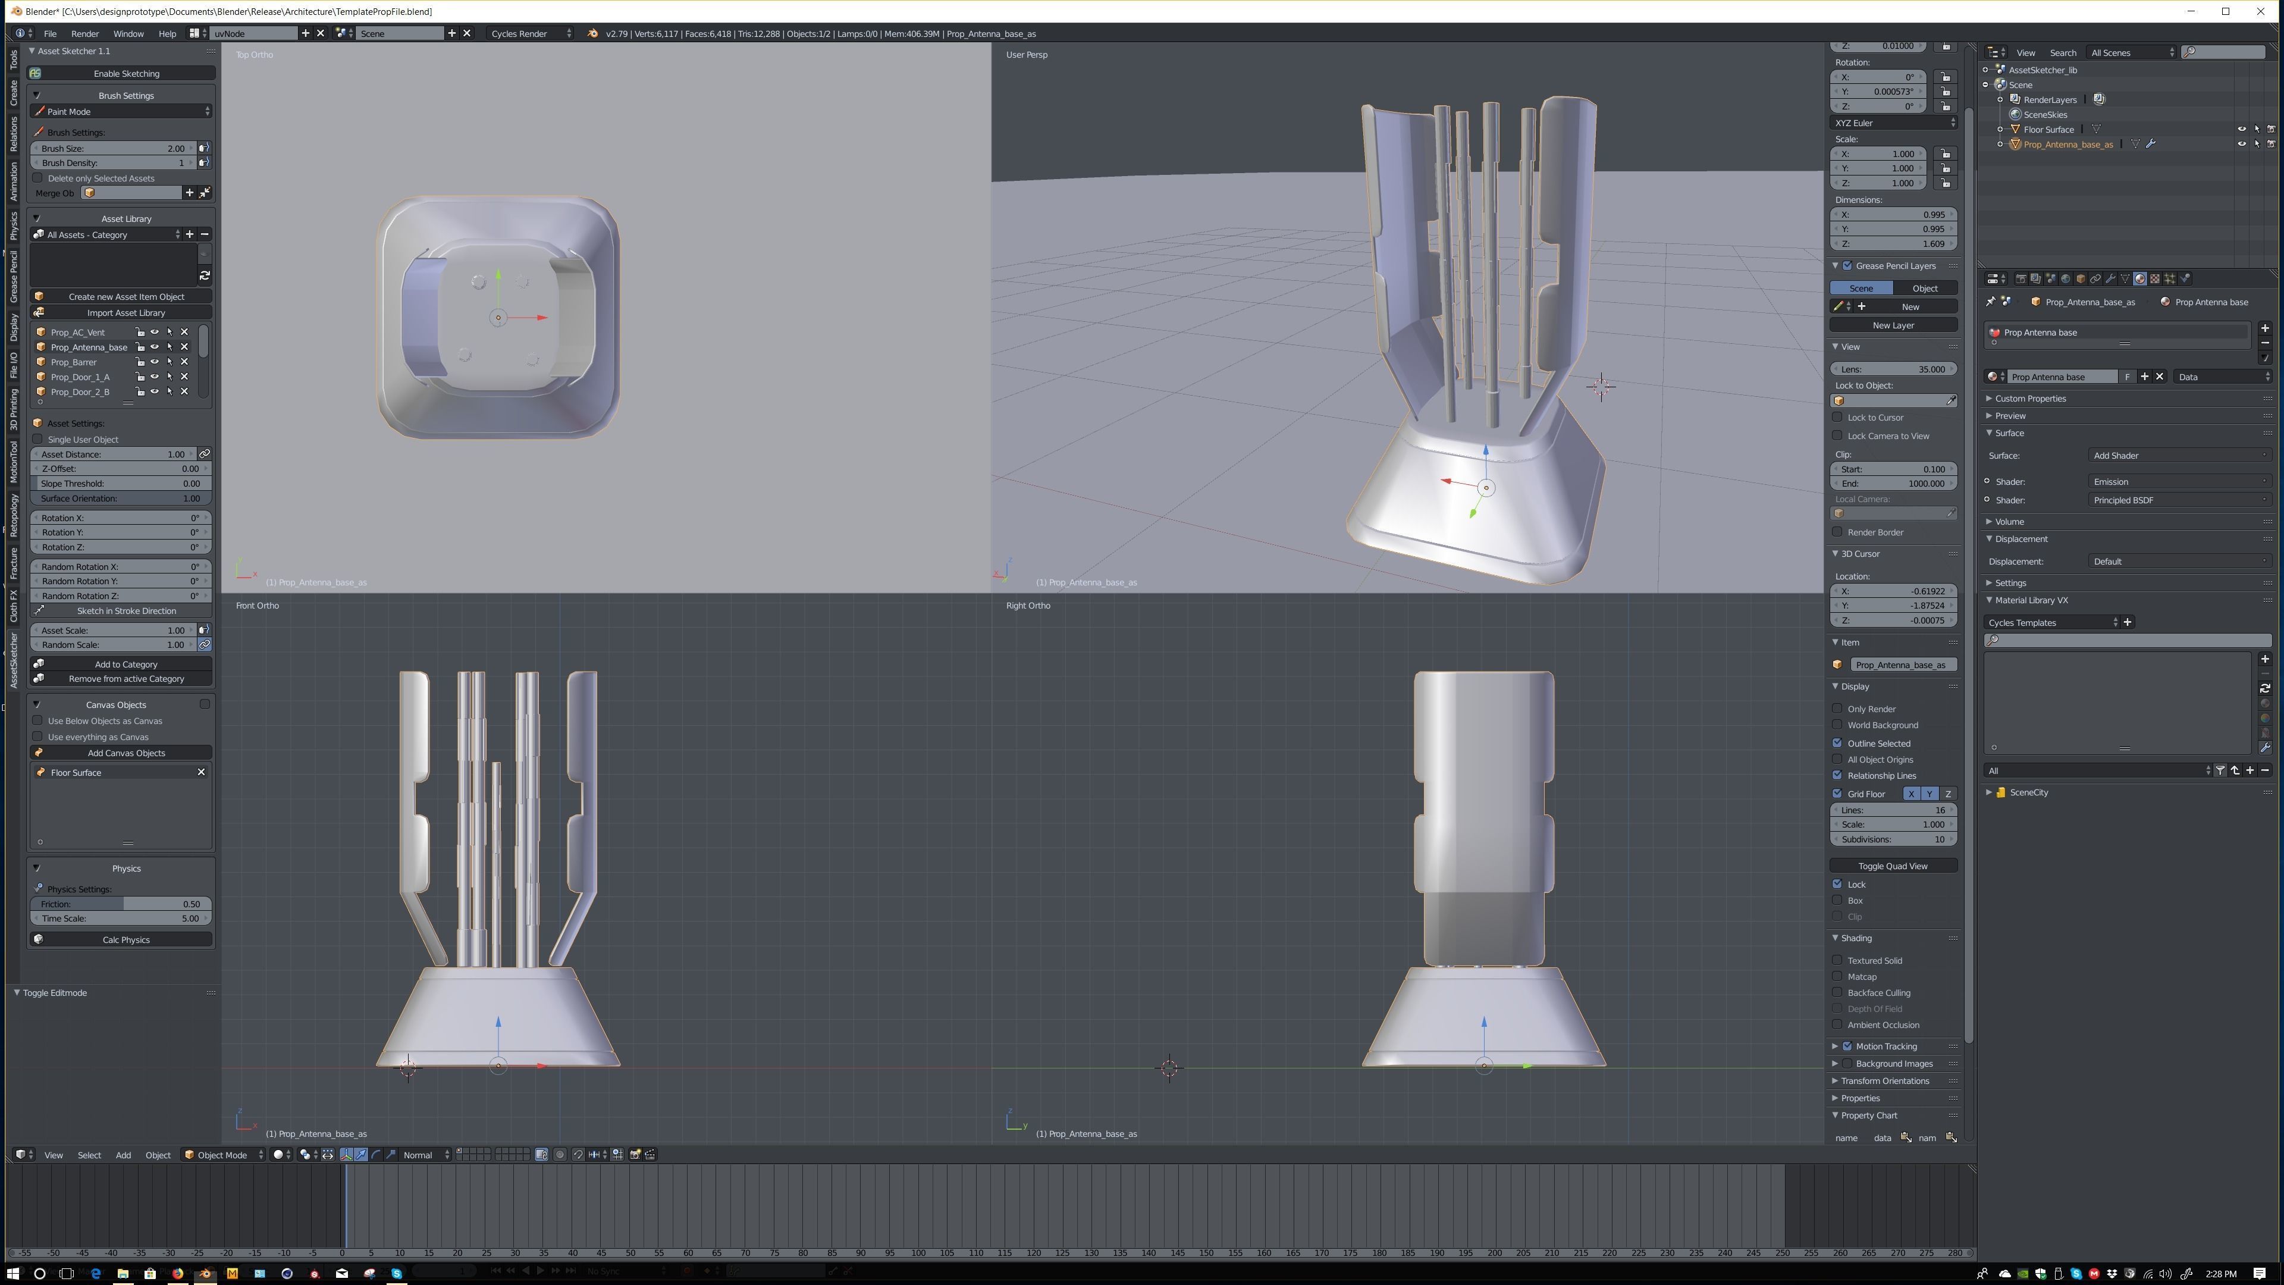
Task: Expand the Volume panel
Action: pos(2009,522)
